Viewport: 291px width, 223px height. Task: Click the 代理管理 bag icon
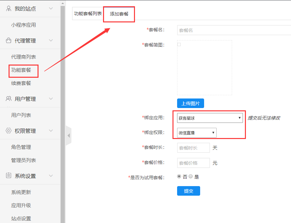point(9,41)
